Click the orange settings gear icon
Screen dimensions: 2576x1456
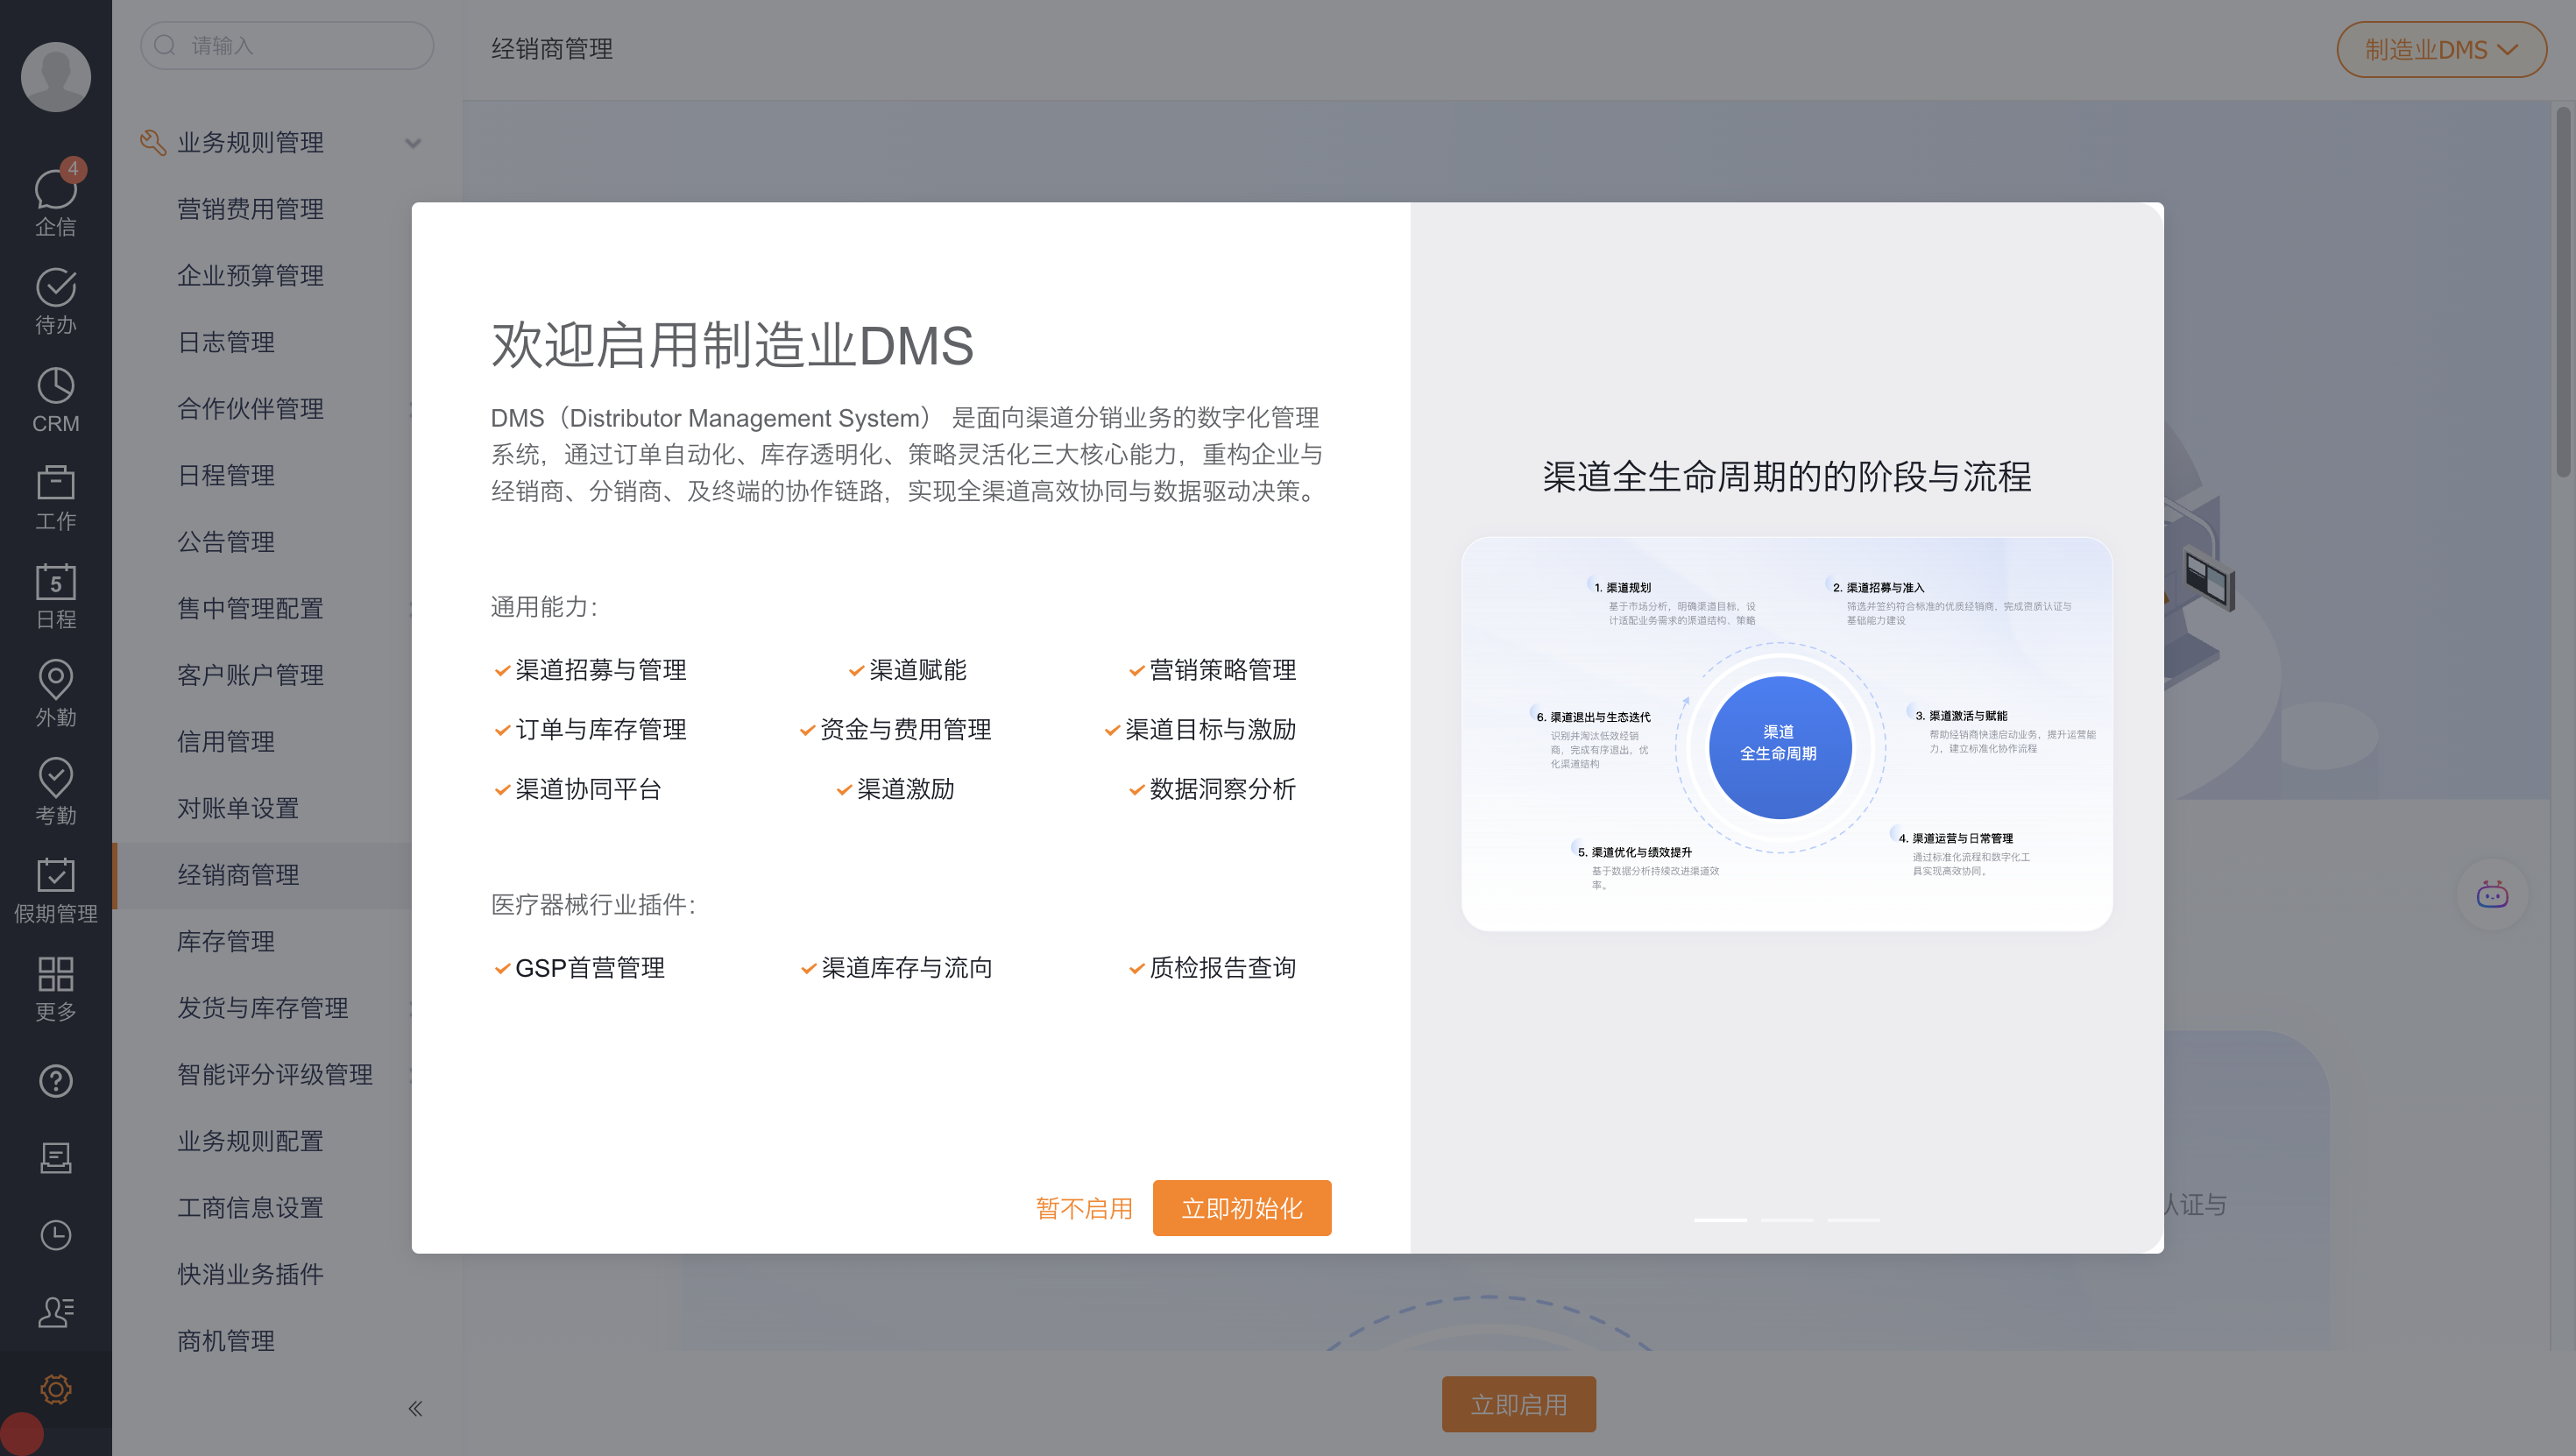coord(55,1389)
